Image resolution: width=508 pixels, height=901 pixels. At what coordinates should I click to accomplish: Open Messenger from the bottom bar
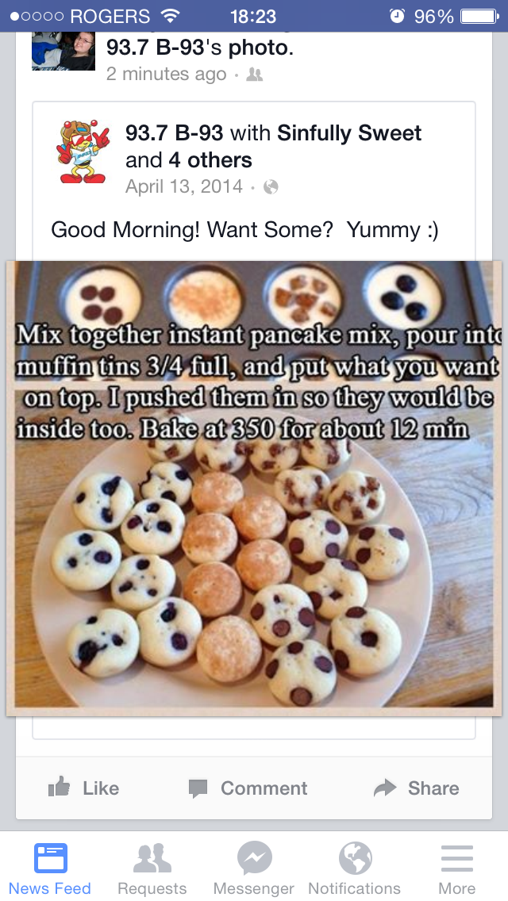coord(254,868)
